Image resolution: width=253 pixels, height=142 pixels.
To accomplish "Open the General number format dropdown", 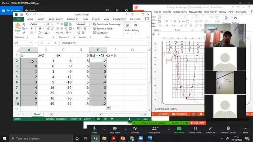I will 90,24.
